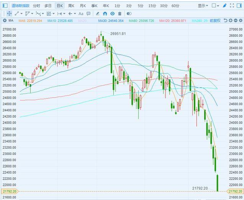
Task: Select the arrow annotation tool
Action: 70,14
